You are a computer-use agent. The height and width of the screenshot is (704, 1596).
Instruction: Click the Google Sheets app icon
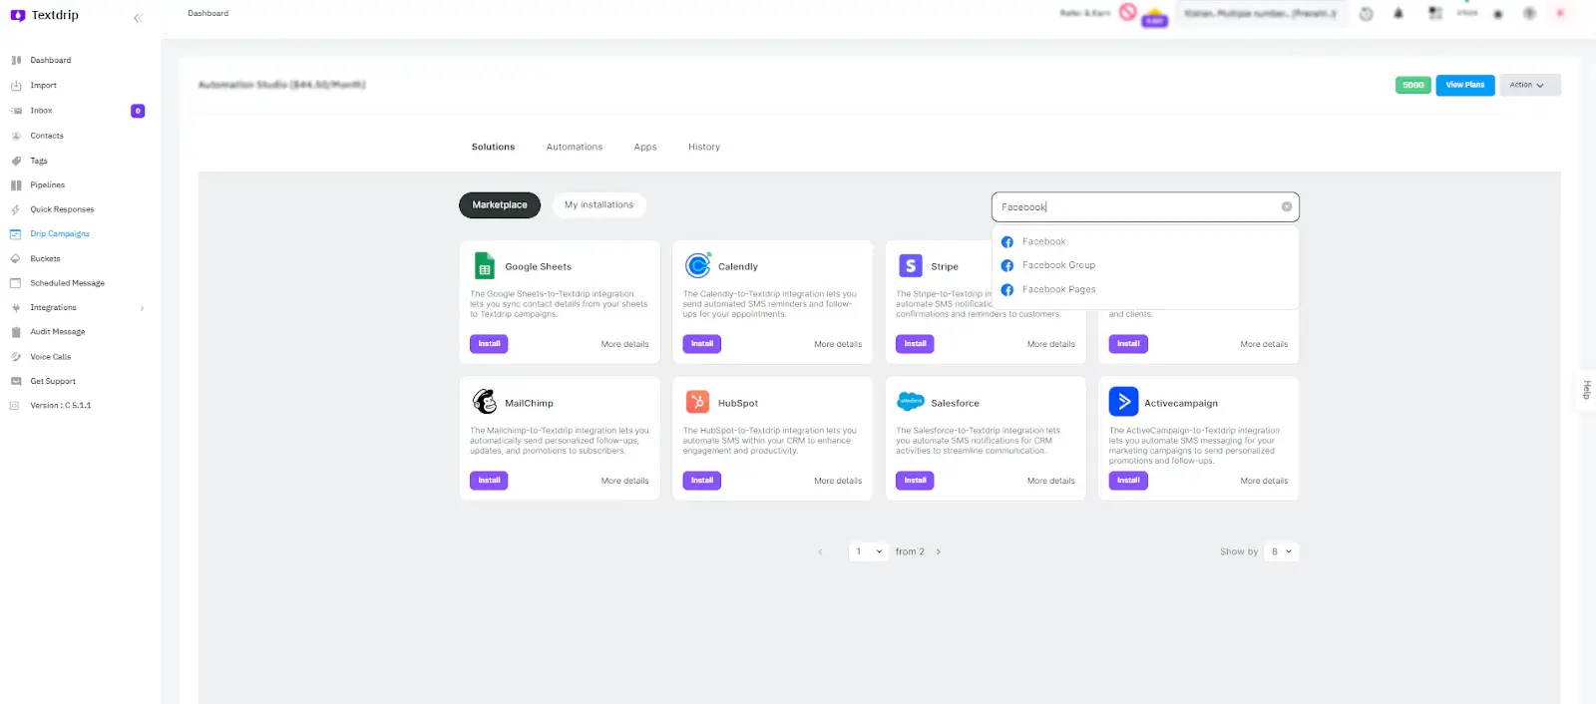(485, 266)
